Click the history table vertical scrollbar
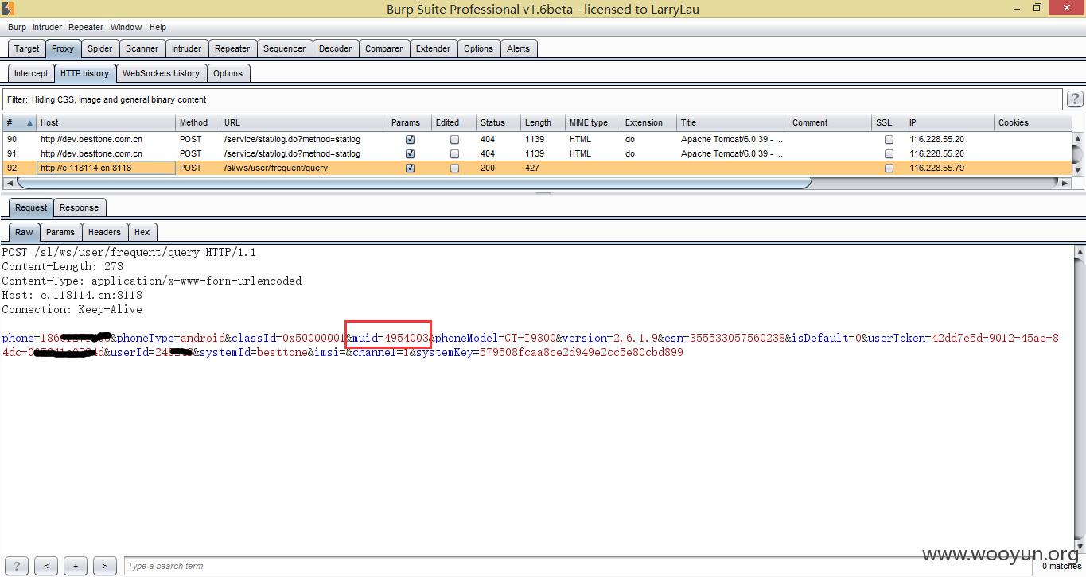1086x577 pixels. point(1078,153)
